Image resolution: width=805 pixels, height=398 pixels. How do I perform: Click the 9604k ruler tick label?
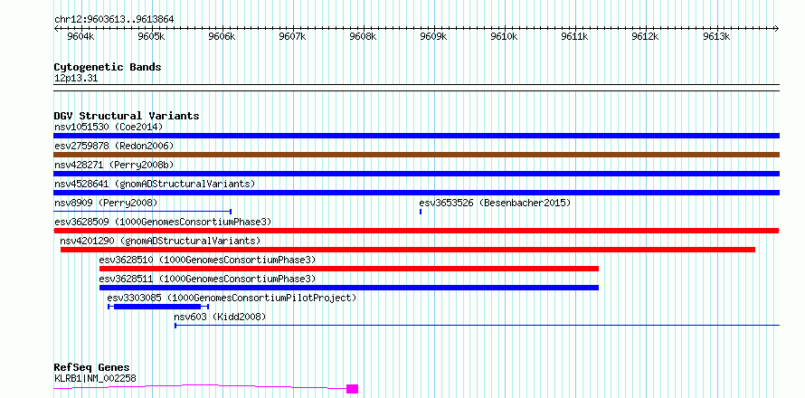click(x=81, y=37)
